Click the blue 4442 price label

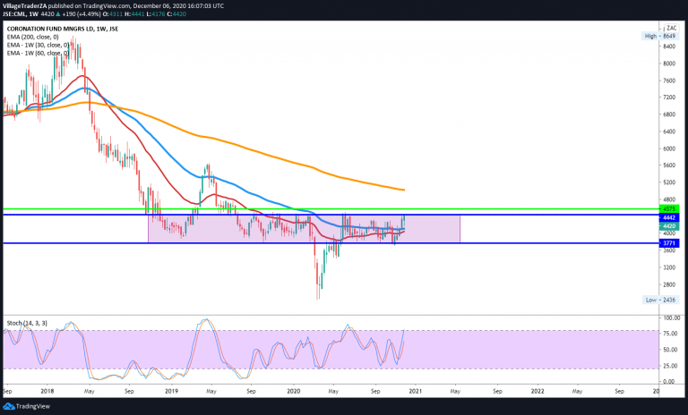coord(669,217)
